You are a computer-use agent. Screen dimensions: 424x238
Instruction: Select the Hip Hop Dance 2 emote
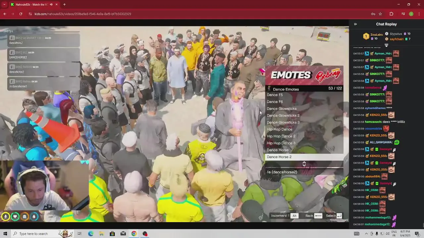[x=304, y=136]
